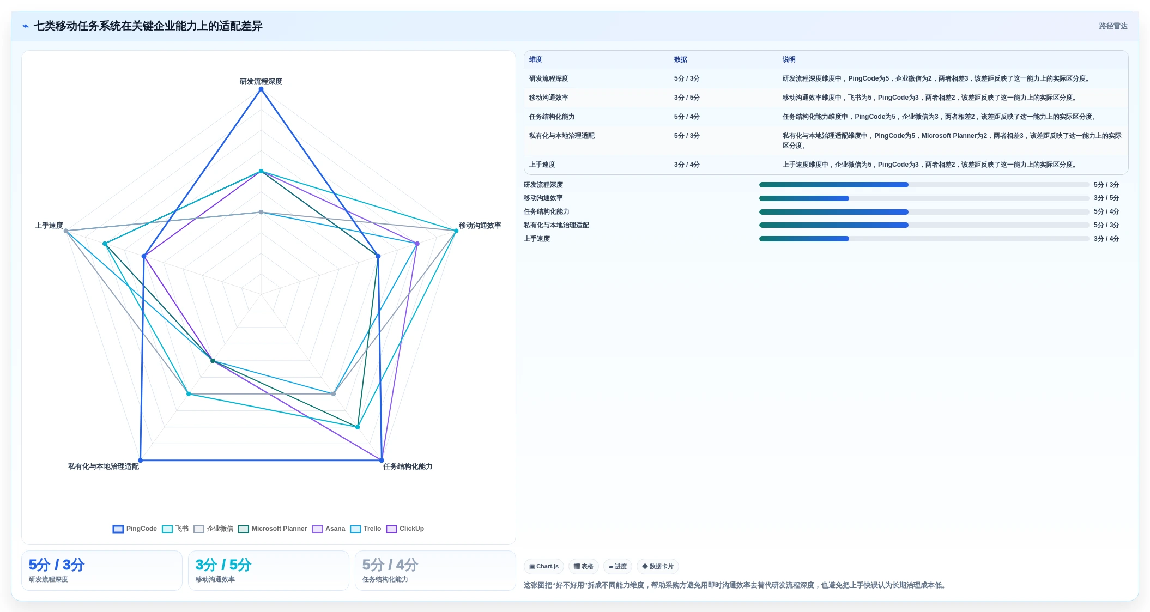
Task: Click the 私有化与本地治理适配 progress bar
Action: (924, 225)
